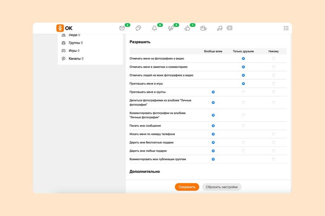
Task: Open notifications bell icon
Action: (155, 28)
